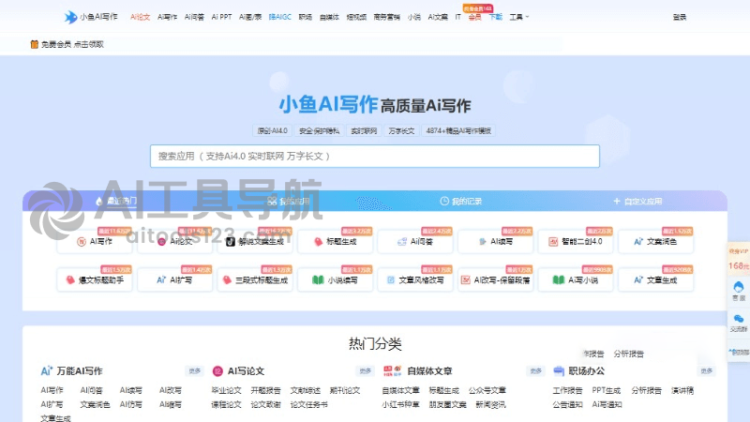Expand the 工具 tools dropdown
Image resolution: width=750 pixels, height=422 pixels.
click(x=519, y=17)
